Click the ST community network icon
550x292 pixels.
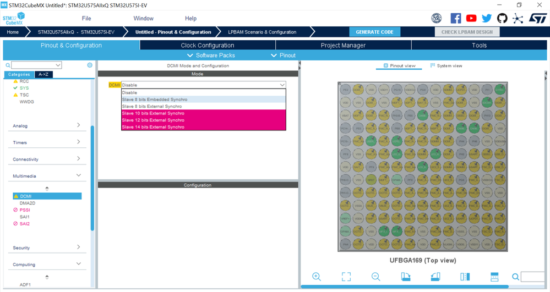[518, 18]
